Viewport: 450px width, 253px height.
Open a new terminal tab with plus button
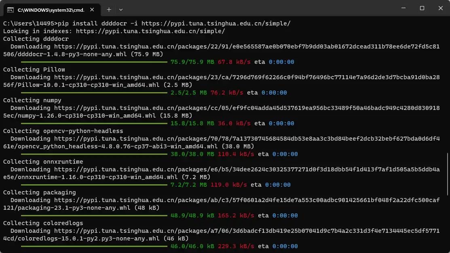[109, 9]
